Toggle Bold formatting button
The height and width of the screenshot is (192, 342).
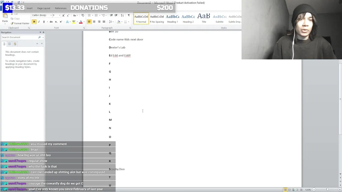pyautogui.click(x=34, y=22)
